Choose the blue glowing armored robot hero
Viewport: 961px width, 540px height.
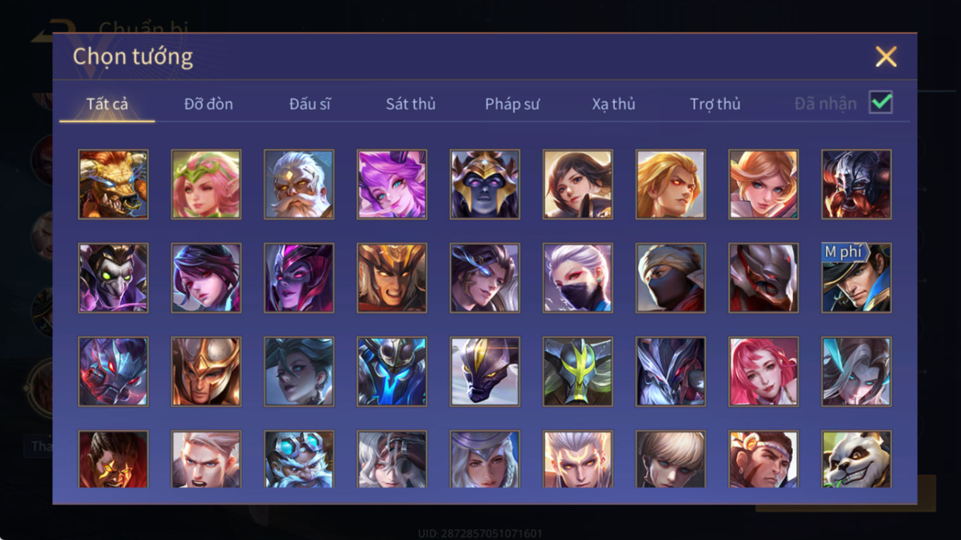[392, 371]
